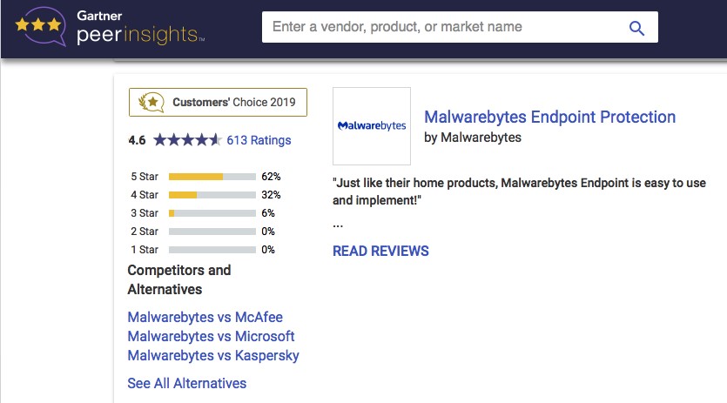The width and height of the screenshot is (727, 403).
Task: Open the 613 Ratings link
Action: [259, 140]
